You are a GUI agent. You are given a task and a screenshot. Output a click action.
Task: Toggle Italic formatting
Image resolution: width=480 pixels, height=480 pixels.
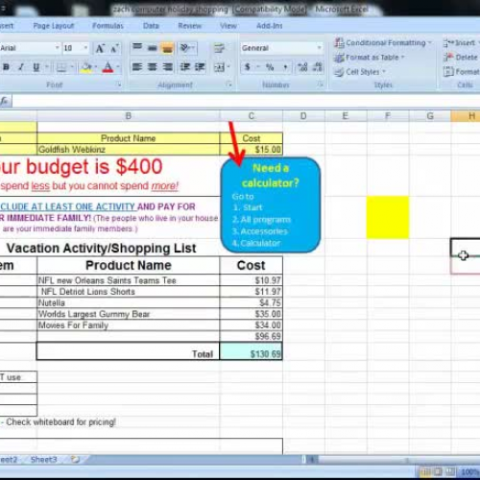[21, 67]
